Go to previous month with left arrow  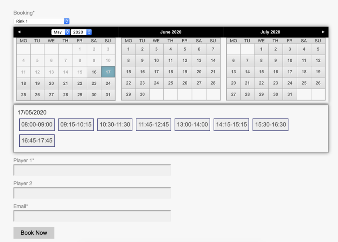19,32
